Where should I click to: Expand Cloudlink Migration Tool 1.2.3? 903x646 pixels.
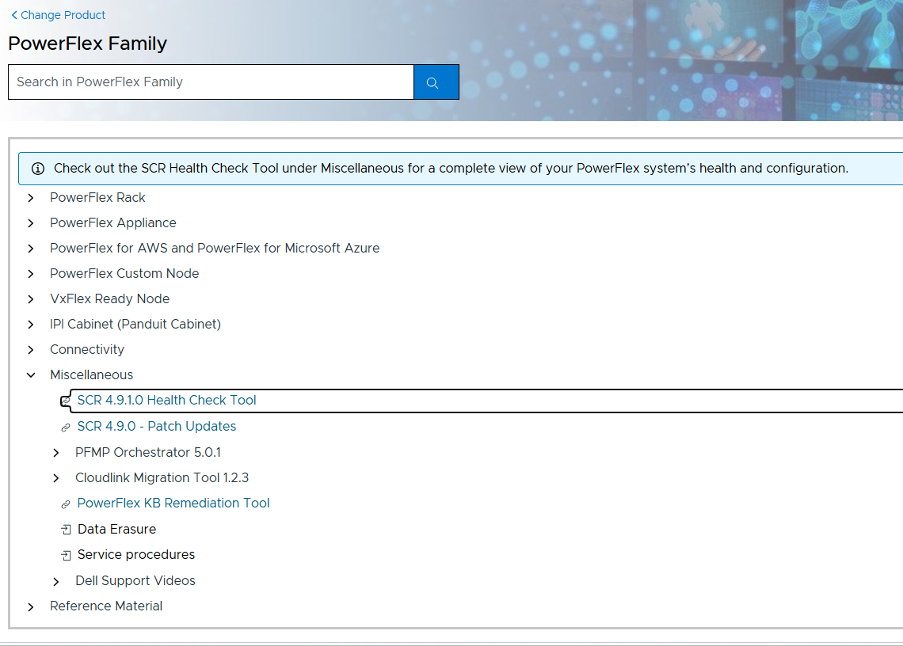point(56,478)
